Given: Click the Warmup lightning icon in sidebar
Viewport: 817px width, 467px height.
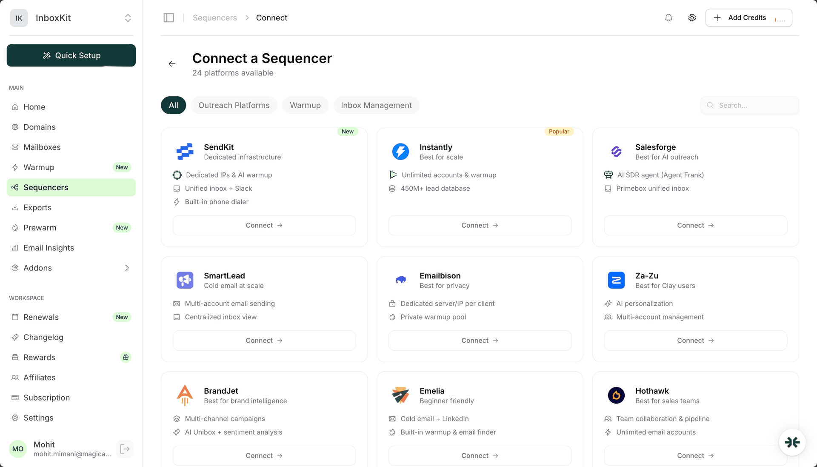Looking at the screenshot, I should (15, 167).
